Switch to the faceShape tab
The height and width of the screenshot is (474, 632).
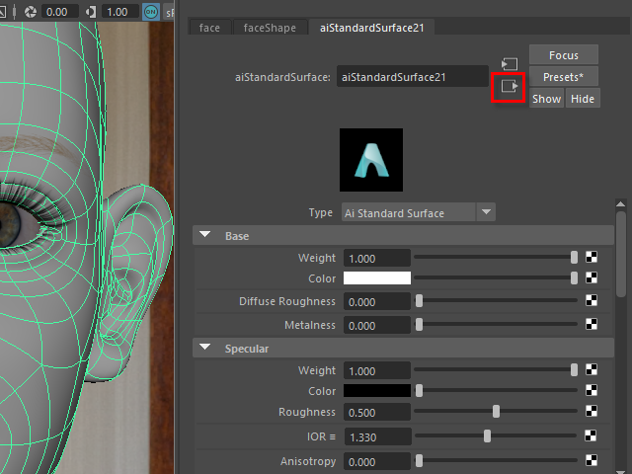[270, 28]
